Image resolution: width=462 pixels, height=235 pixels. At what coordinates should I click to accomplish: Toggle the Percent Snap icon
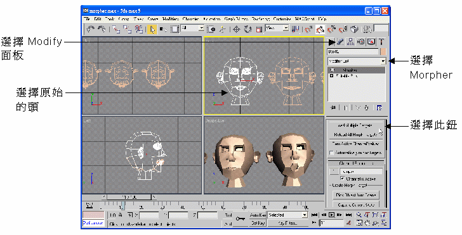pos(331,29)
